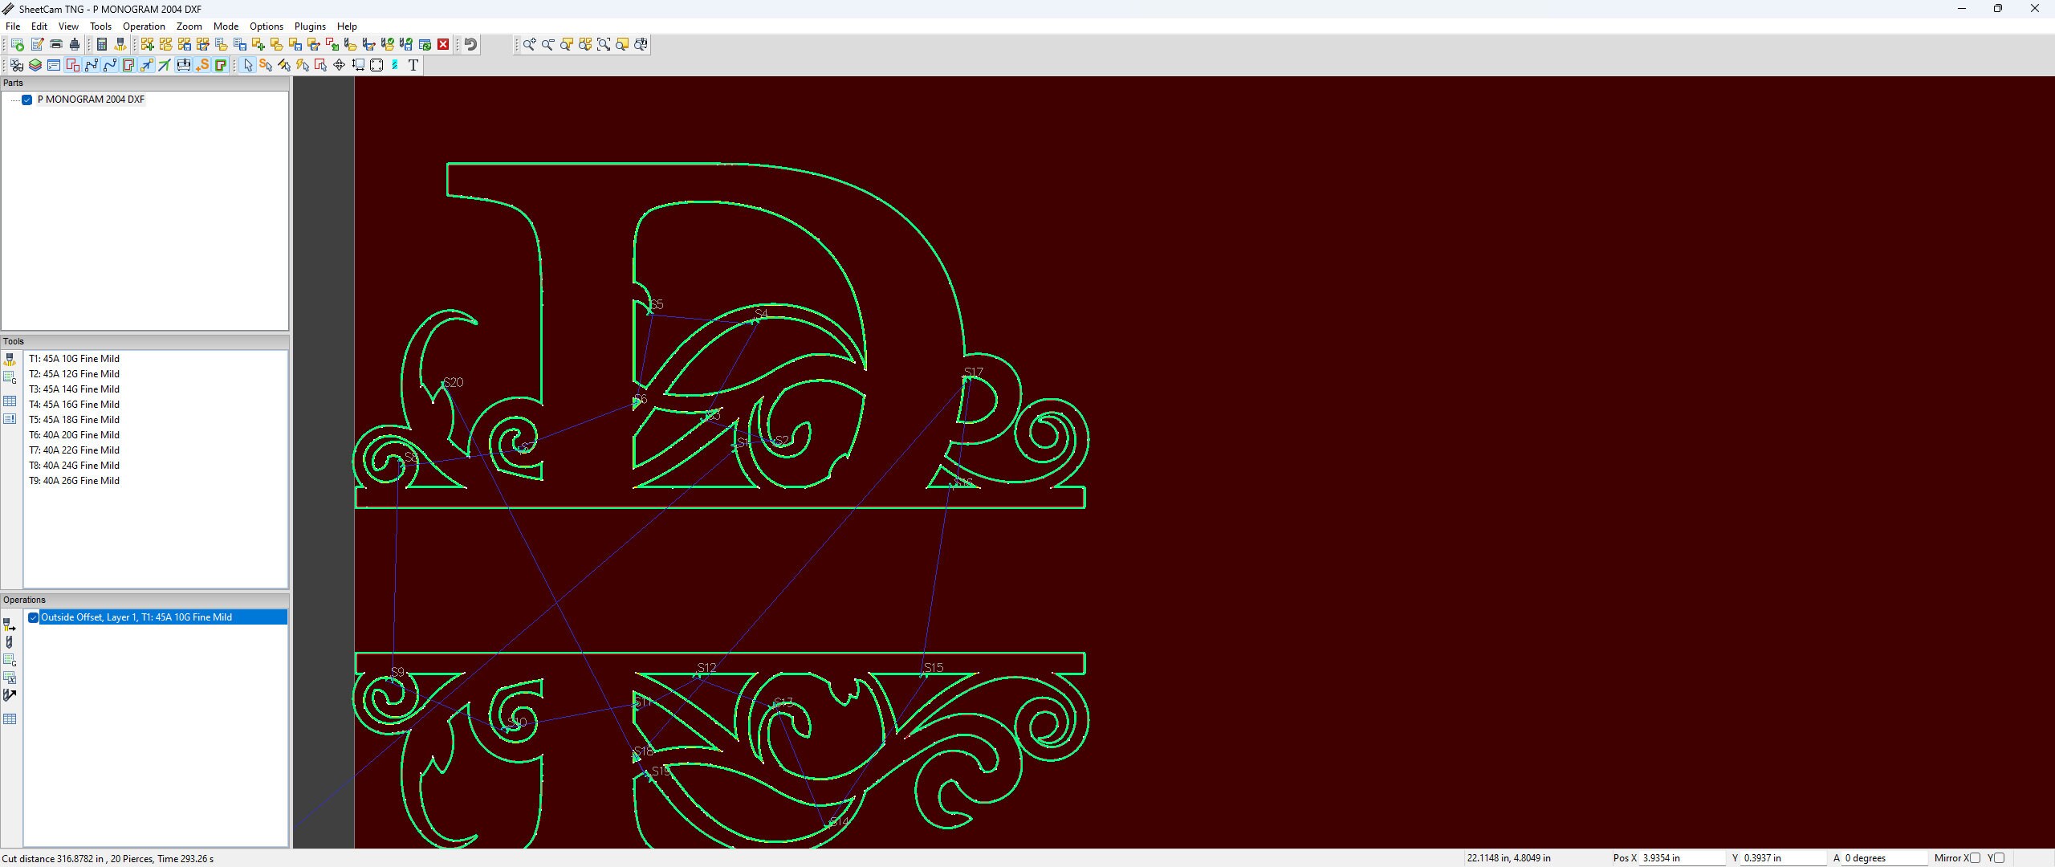Viewport: 2055px width, 867px height.
Task: Select the Text tool
Action: click(413, 65)
